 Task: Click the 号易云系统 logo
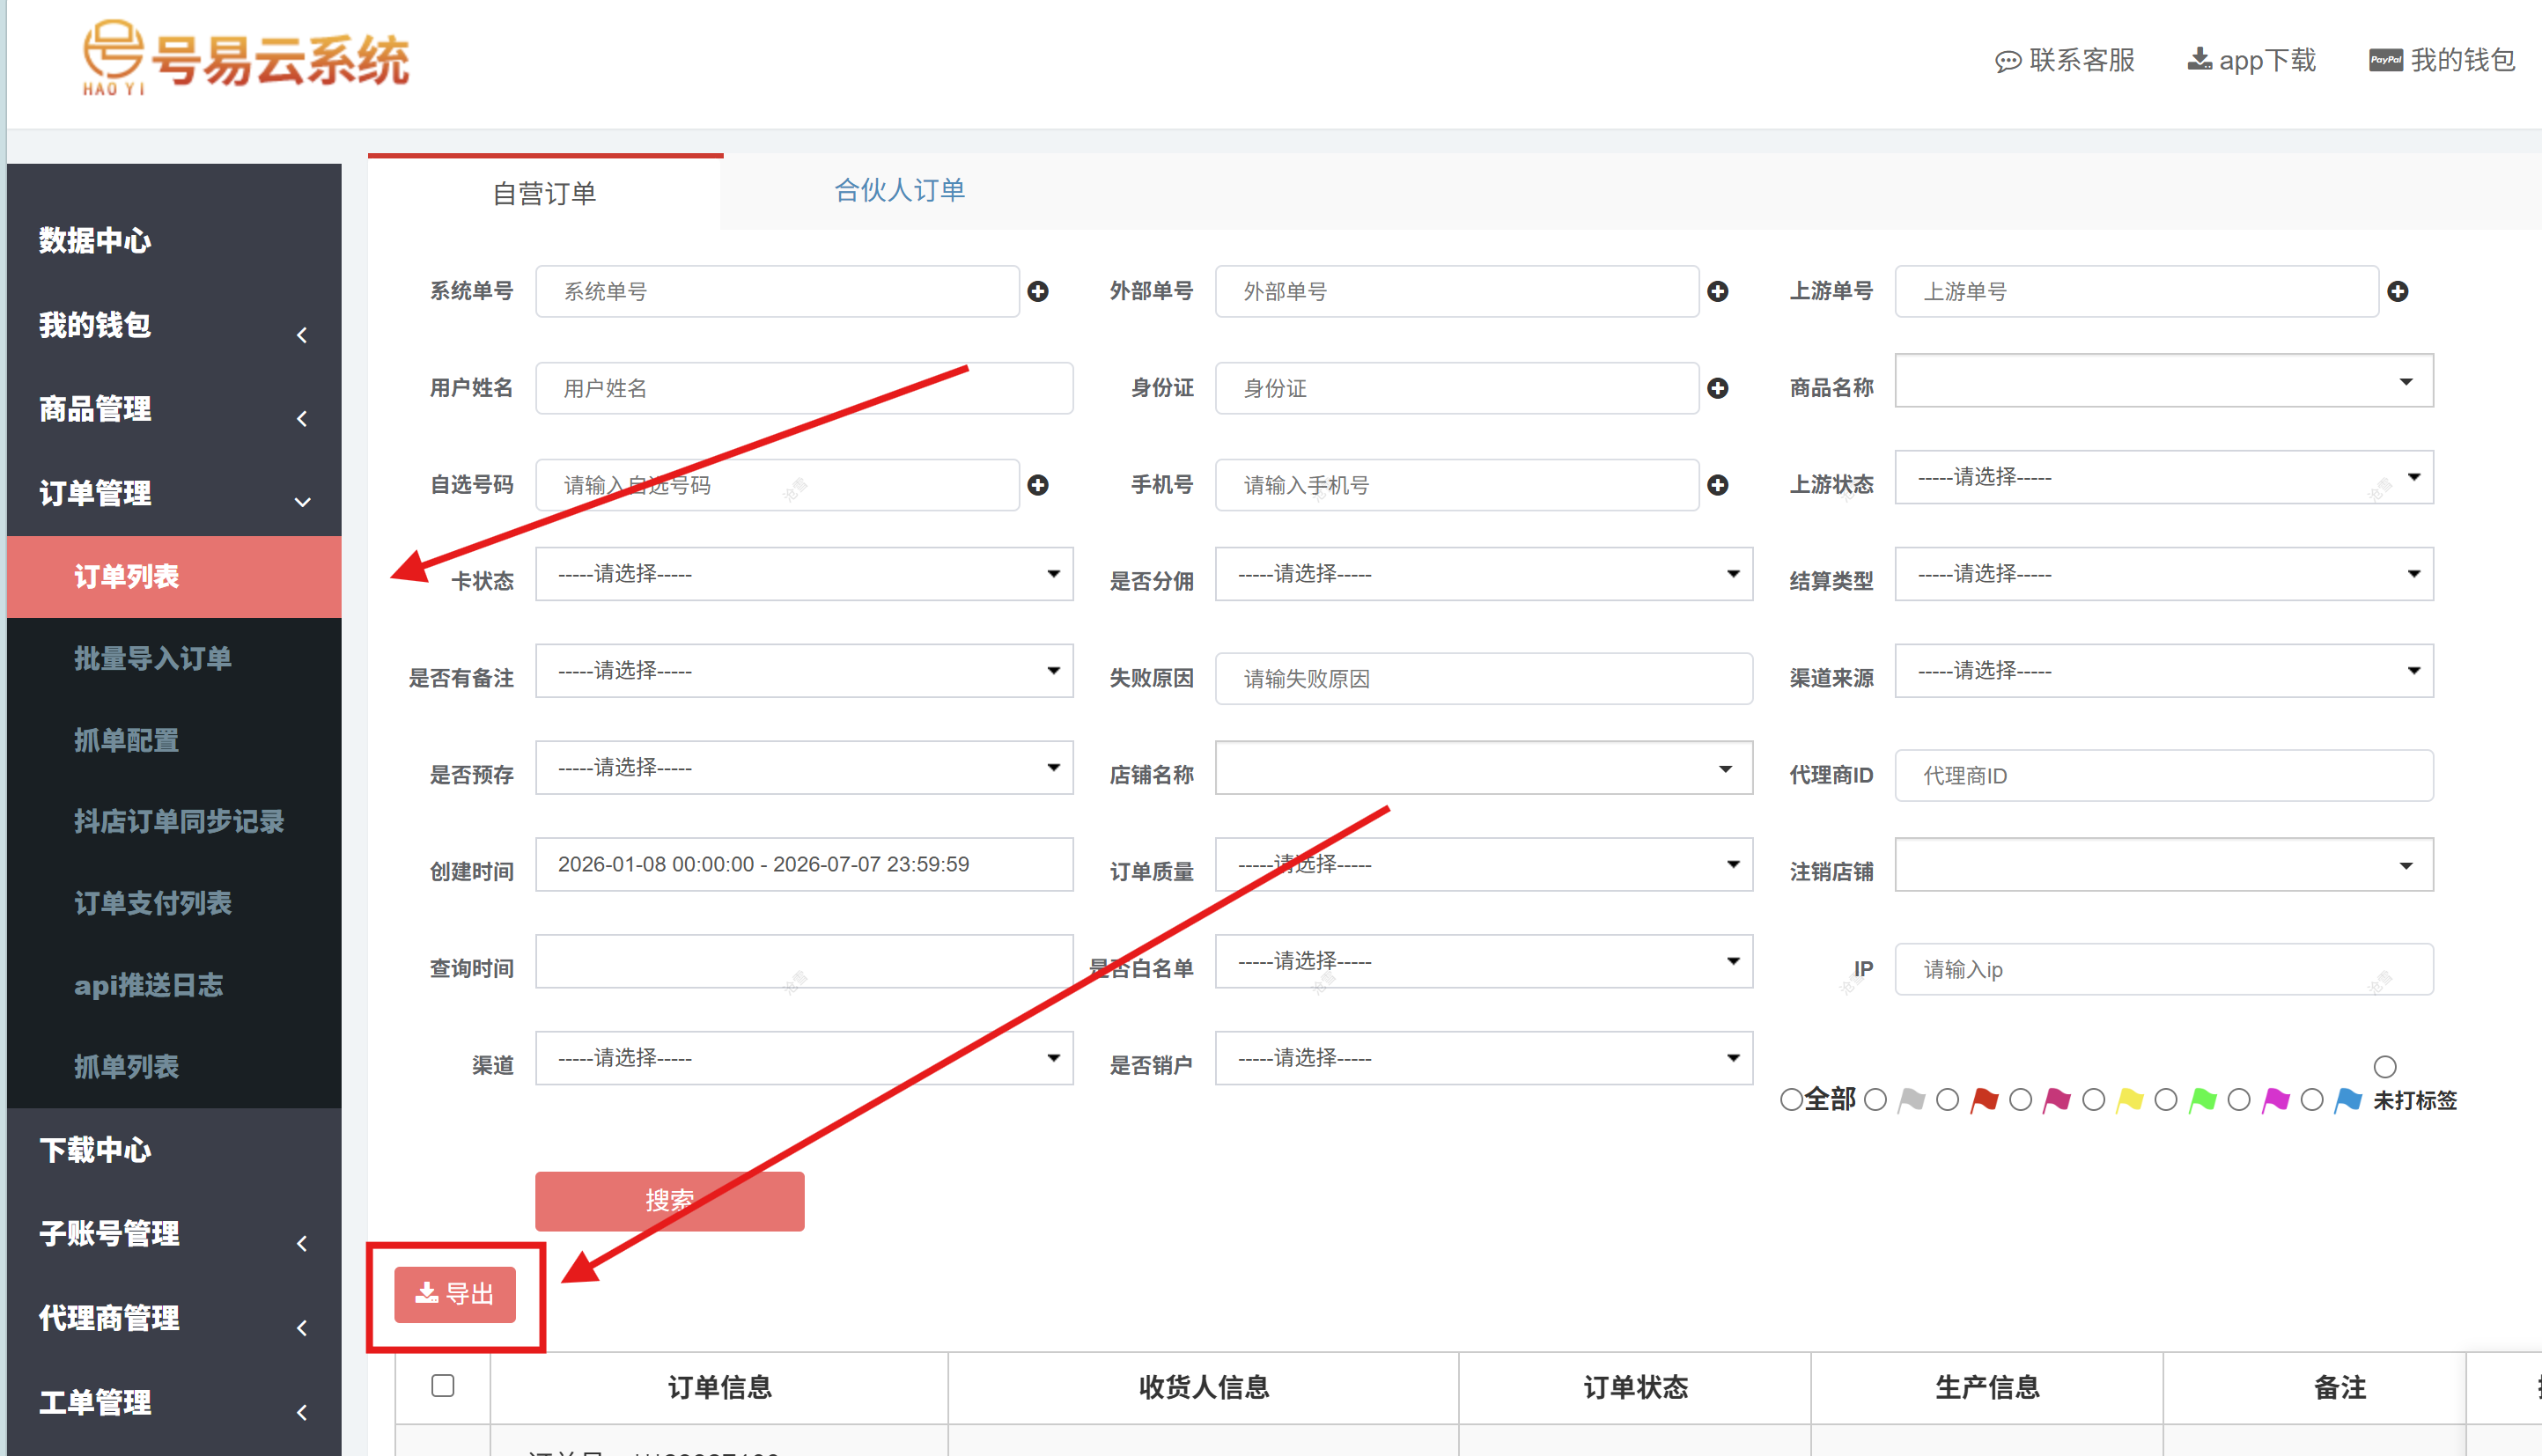246,58
